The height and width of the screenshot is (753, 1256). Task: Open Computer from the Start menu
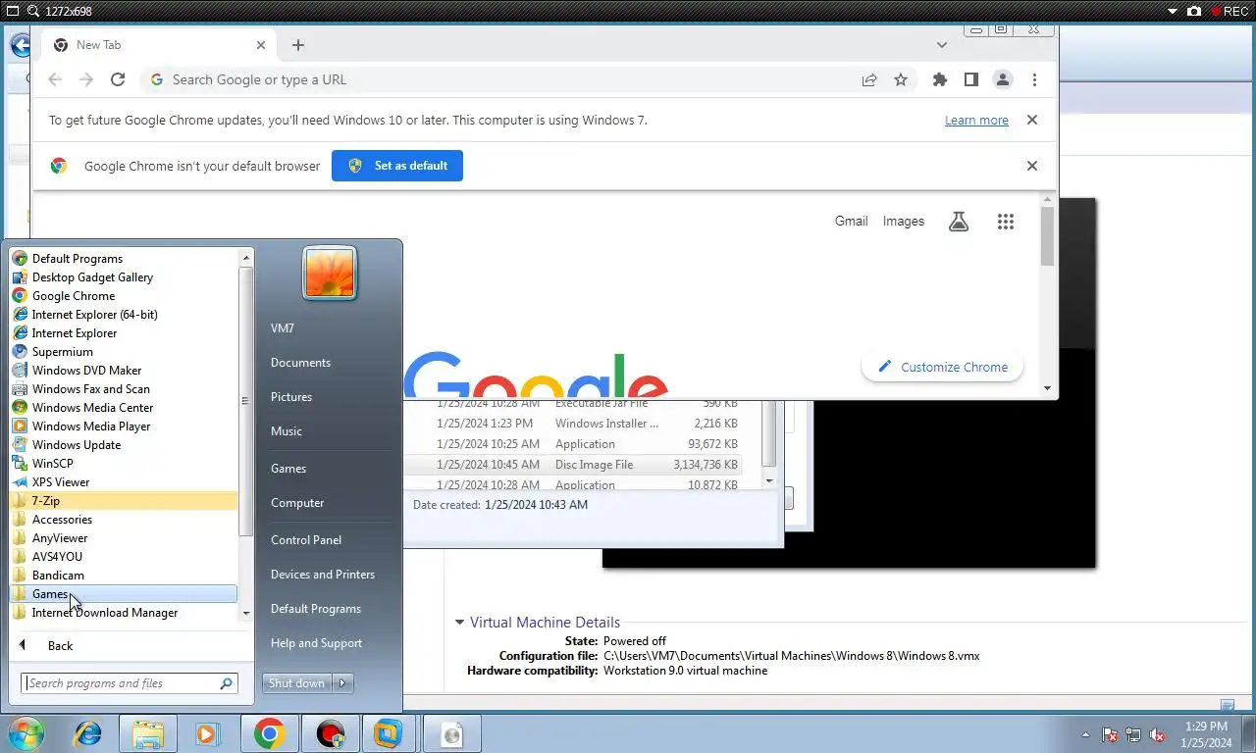click(x=297, y=503)
